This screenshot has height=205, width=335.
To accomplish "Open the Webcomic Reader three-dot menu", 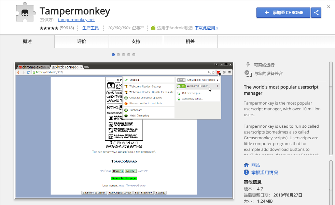I will [x=218, y=86].
